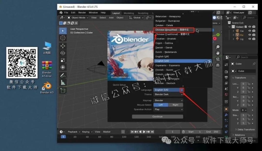
Task: Select the Move tool in the toolbar
Action: 63,45
